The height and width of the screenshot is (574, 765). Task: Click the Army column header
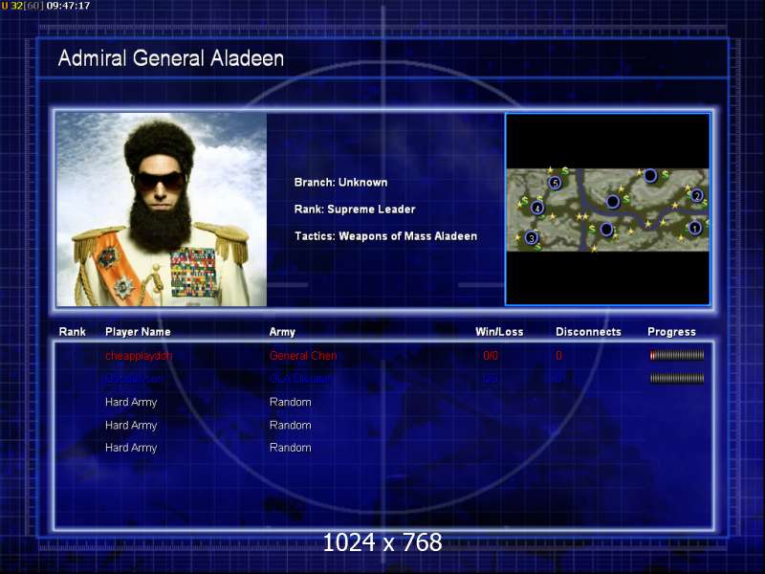282,332
